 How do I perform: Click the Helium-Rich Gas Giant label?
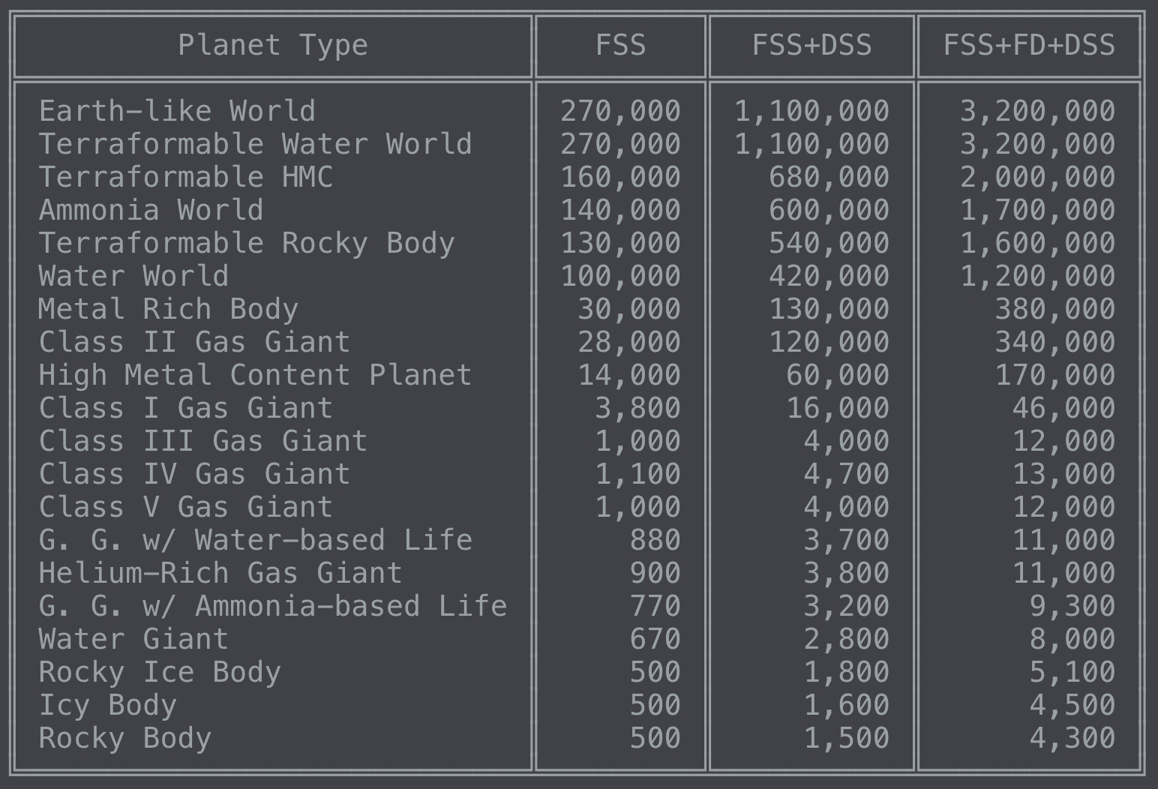point(220,573)
